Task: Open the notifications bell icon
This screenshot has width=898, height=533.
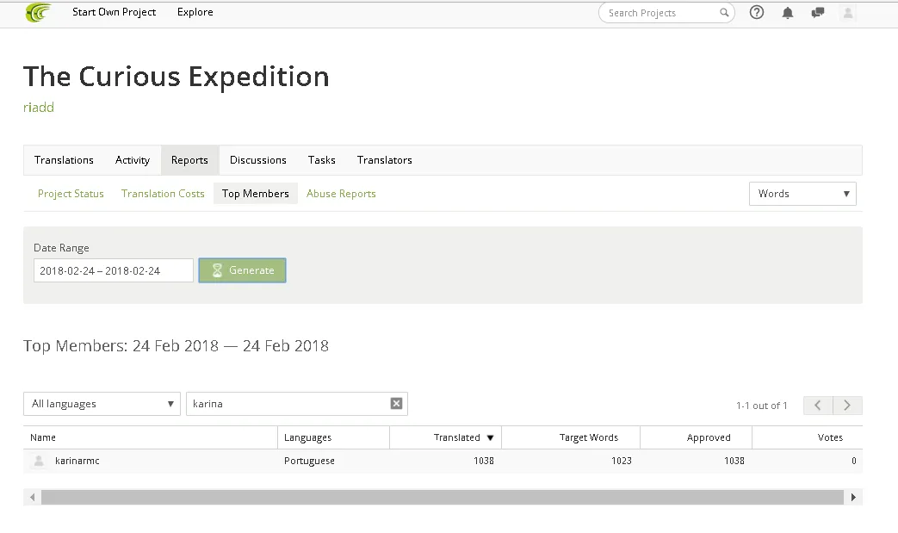Action: click(788, 13)
